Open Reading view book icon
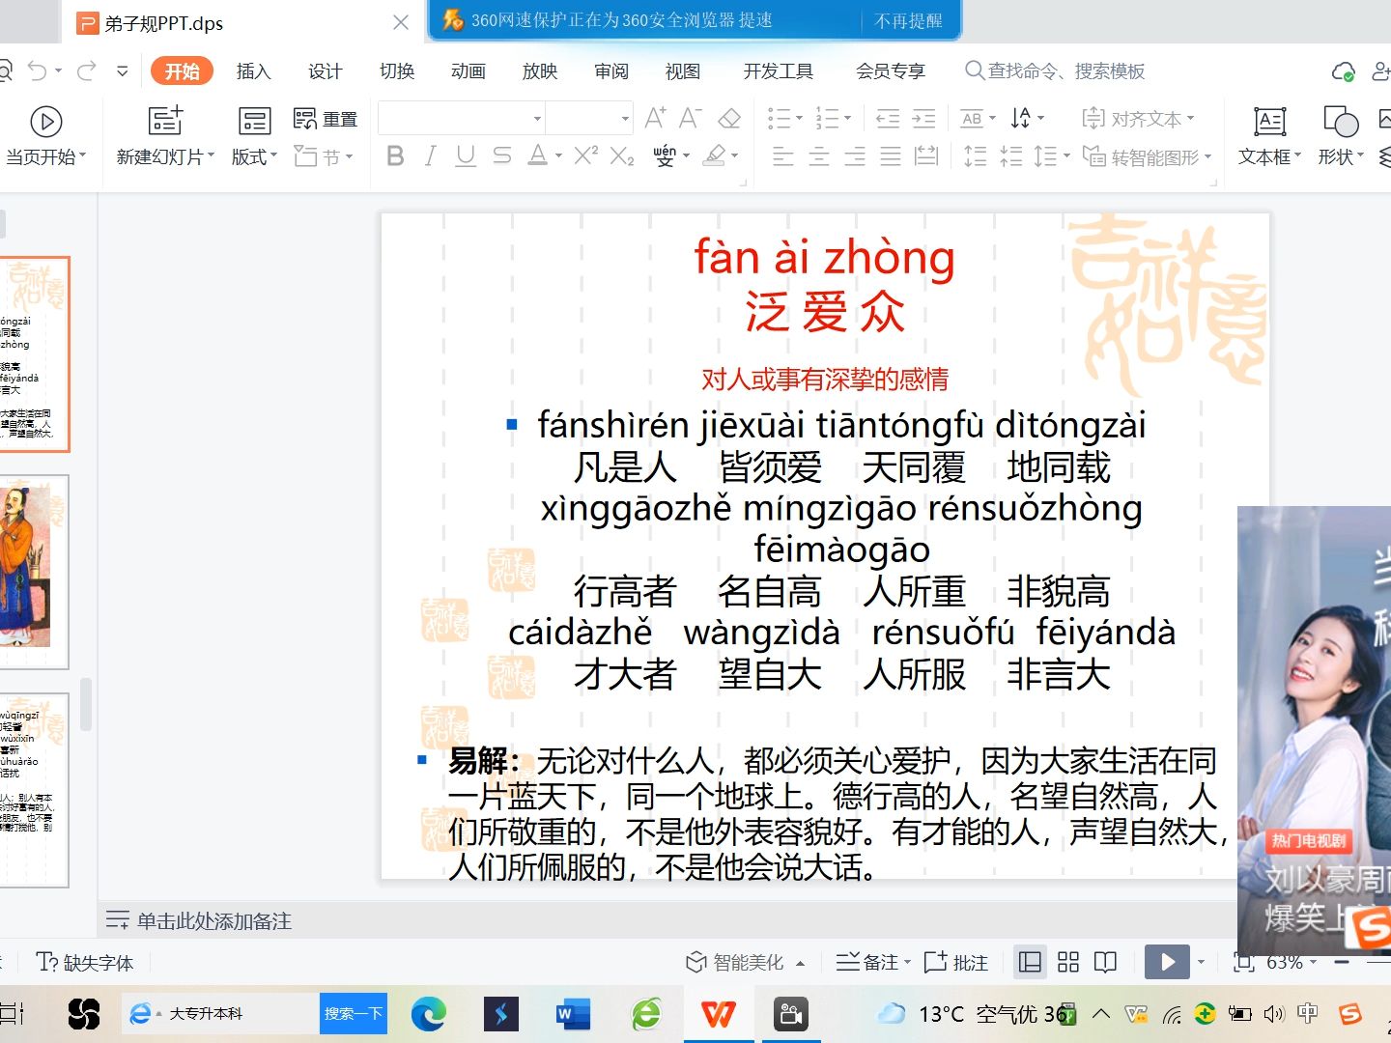This screenshot has width=1391, height=1043. pyautogui.click(x=1105, y=962)
